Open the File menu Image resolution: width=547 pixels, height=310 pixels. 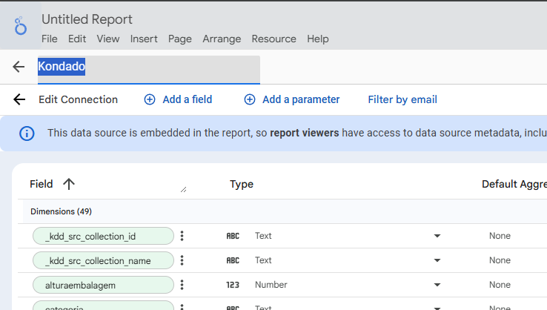click(50, 39)
